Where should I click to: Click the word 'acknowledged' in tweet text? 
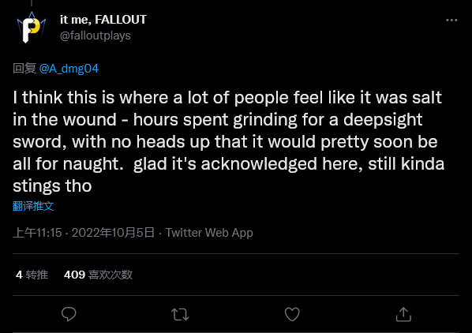point(259,164)
